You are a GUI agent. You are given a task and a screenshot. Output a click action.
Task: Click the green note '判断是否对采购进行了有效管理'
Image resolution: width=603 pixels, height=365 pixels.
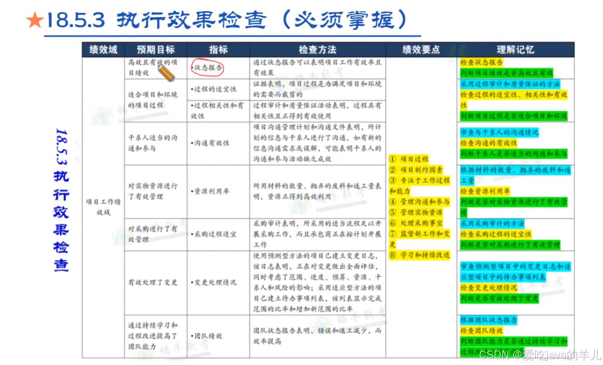click(510, 245)
